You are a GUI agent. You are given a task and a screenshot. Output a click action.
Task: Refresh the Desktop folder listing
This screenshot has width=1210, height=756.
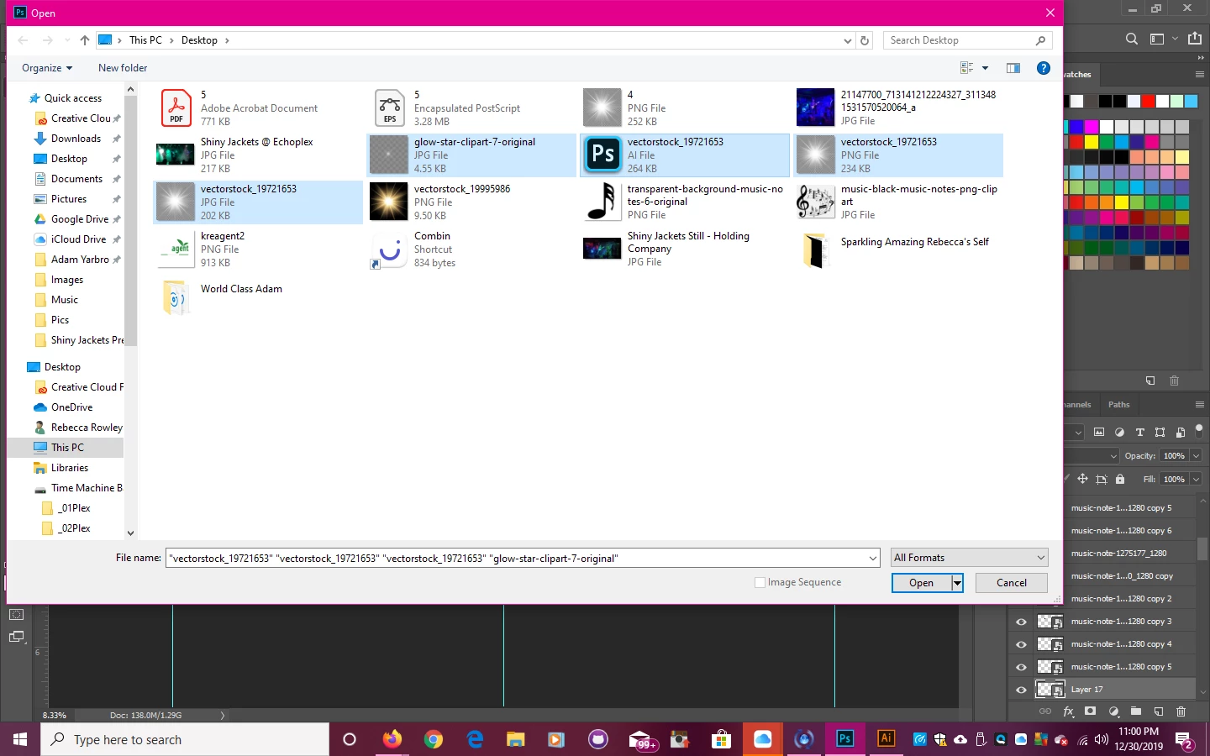(x=865, y=40)
